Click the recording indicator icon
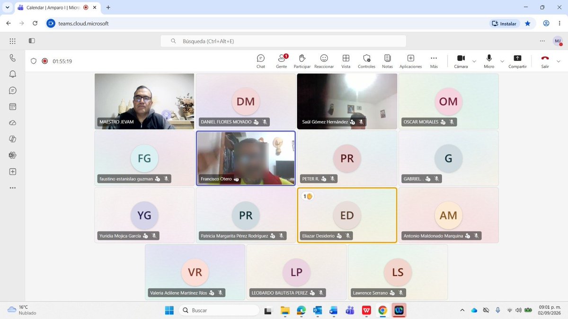Image resolution: width=568 pixels, height=319 pixels. 45,61
